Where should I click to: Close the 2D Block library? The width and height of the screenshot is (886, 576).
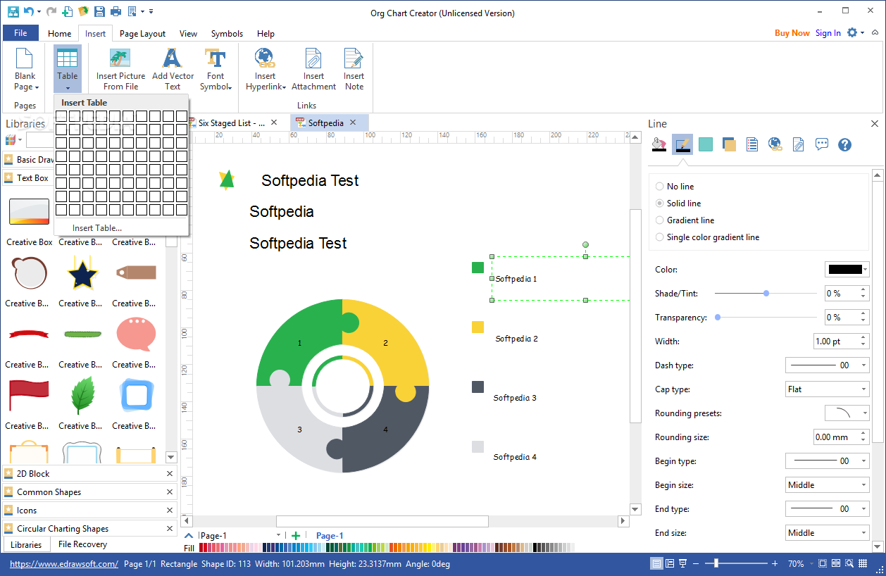[x=169, y=474]
